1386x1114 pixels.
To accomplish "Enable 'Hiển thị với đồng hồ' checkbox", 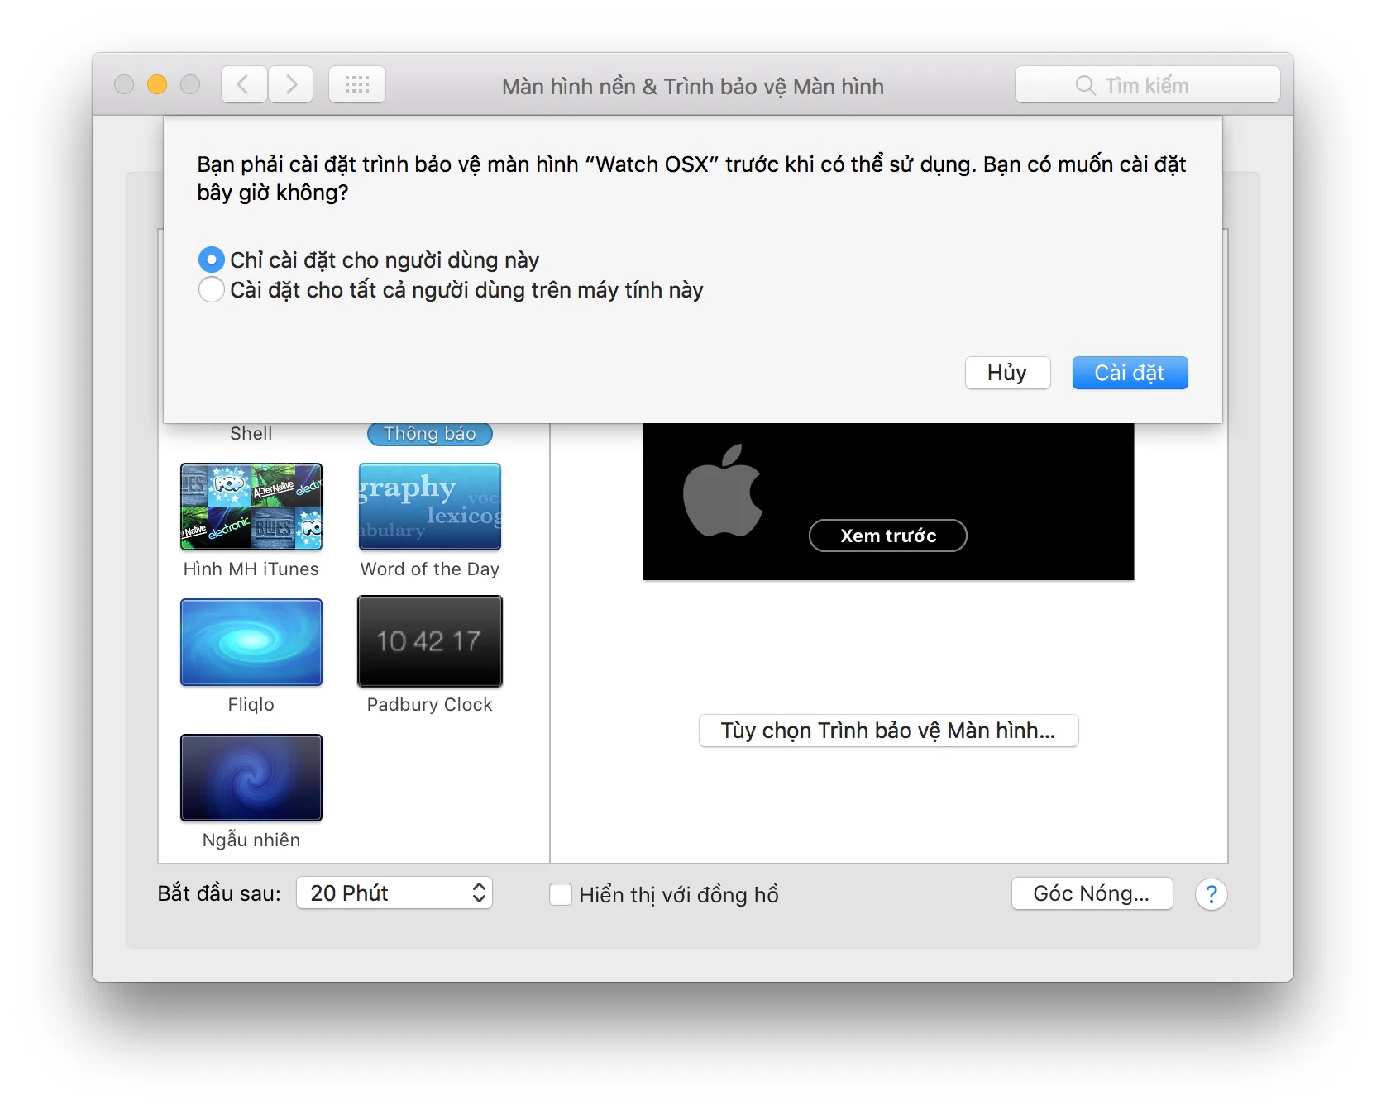I will pos(561,894).
